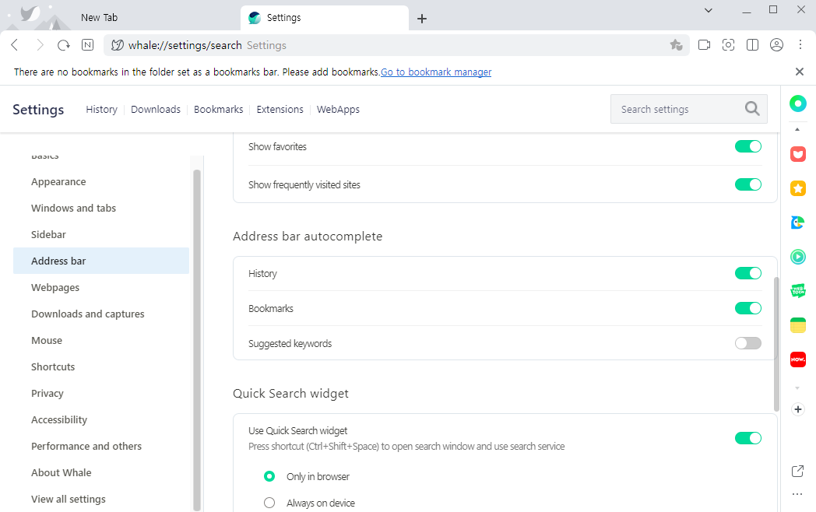Follow Go to bookmark manager link
The height and width of the screenshot is (512, 816).
coord(436,72)
